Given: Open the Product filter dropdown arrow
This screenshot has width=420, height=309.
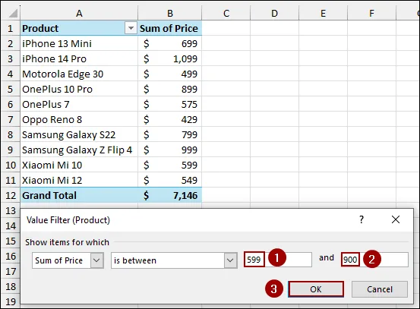Looking at the screenshot, I should pos(131,28).
